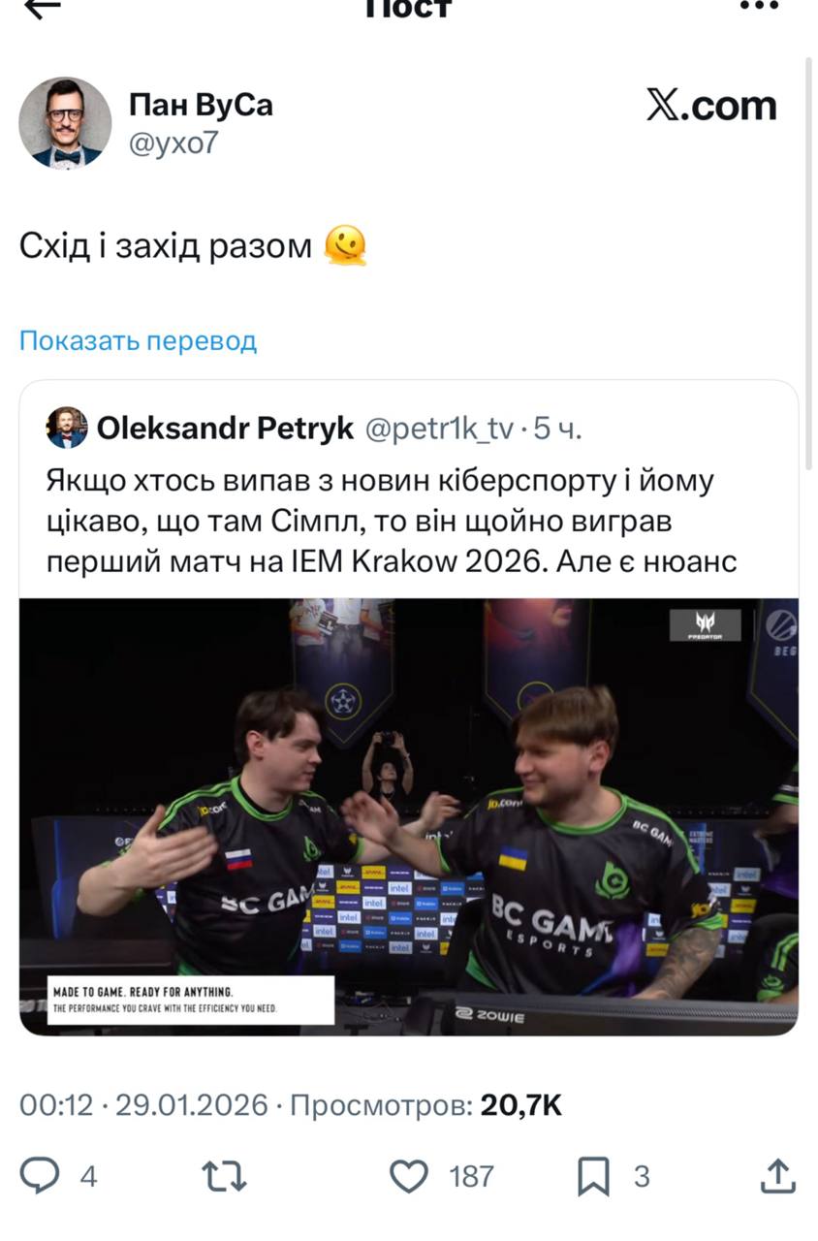Tap the reply speech bubble icon
The height and width of the screenshot is (1241, 818).
[x=40, y=1176]
